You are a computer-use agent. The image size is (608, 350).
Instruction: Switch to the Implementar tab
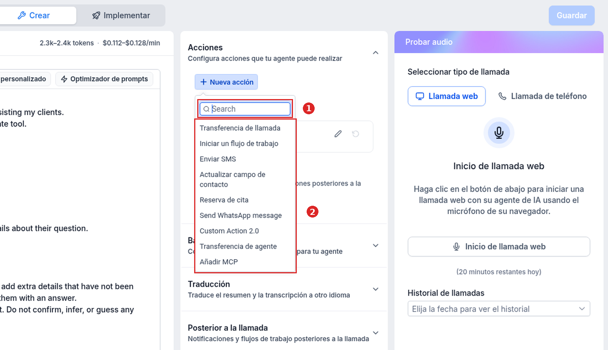click(x=121, y=16)
